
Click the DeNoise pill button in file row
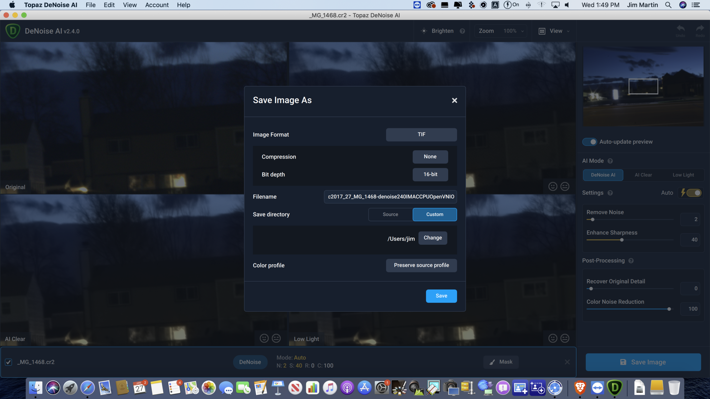point(250,362)
